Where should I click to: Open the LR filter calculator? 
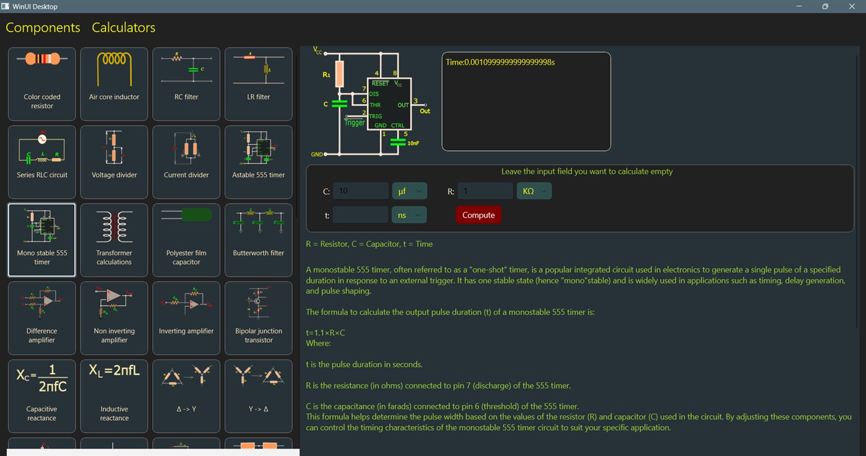pyautogui.click(x=258, y=84)
